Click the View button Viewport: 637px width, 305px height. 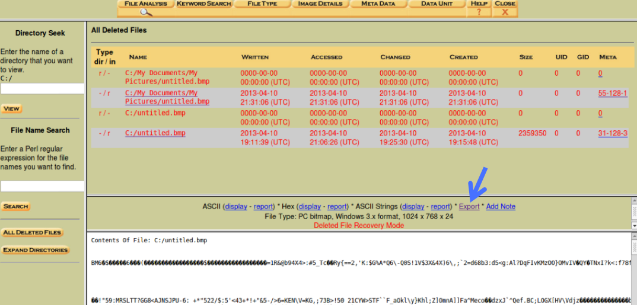(x=11, y=109)
